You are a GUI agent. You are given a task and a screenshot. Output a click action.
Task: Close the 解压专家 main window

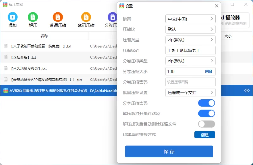coord(246,4)
